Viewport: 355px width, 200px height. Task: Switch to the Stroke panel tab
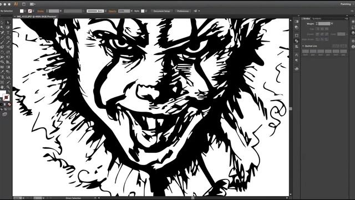306,18
